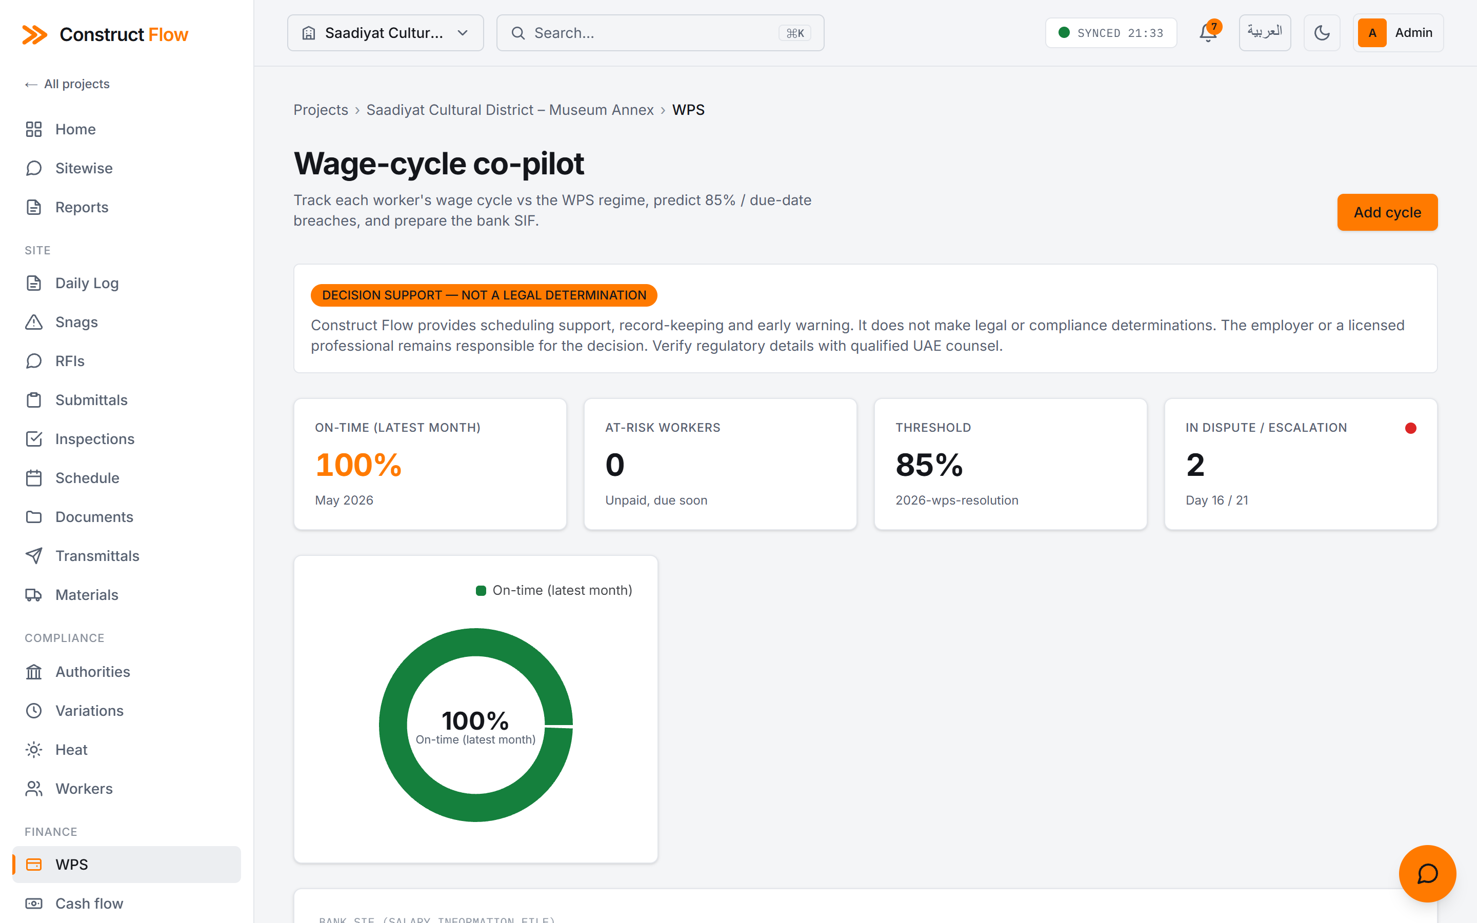The width and height of the screenshot is (1477, 923).
Task: Click the 2026-wps-resolution text
Action: point(956,500)
